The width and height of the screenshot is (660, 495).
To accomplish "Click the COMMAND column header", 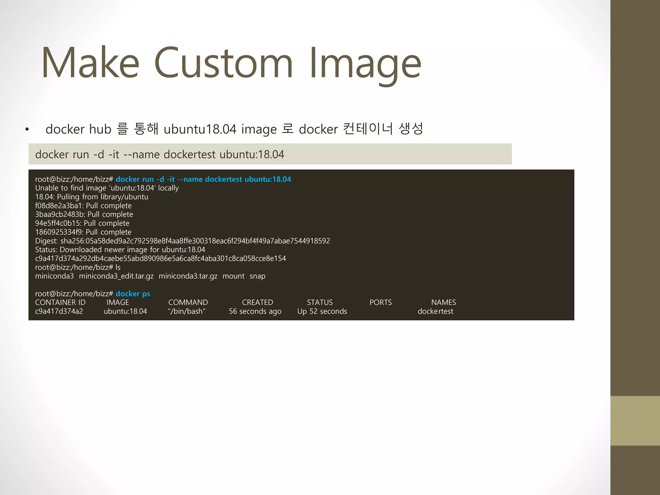I will coord(188,302).
